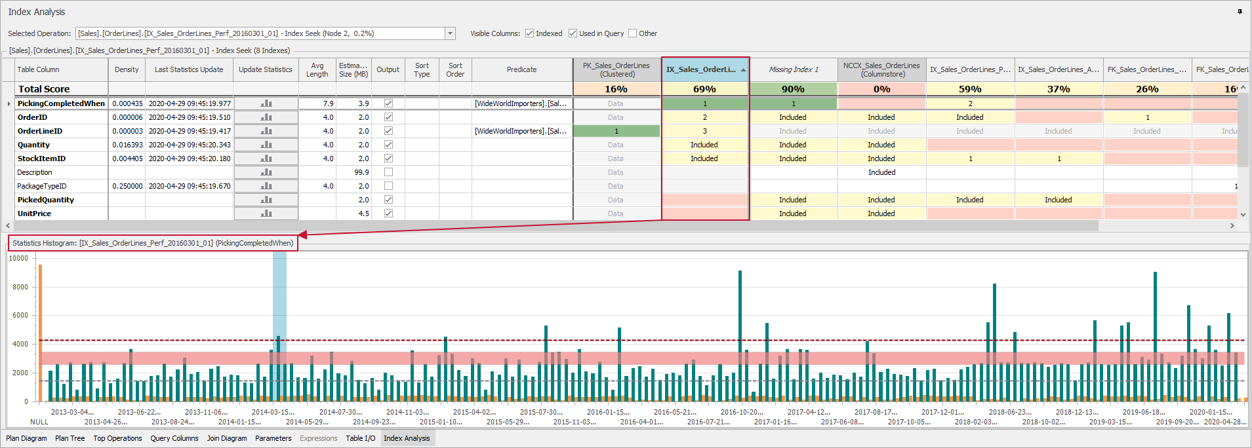The height and width of the screenshot is (448, 1252).
Task: Click the 59% score cell
Action: [970, 89]
